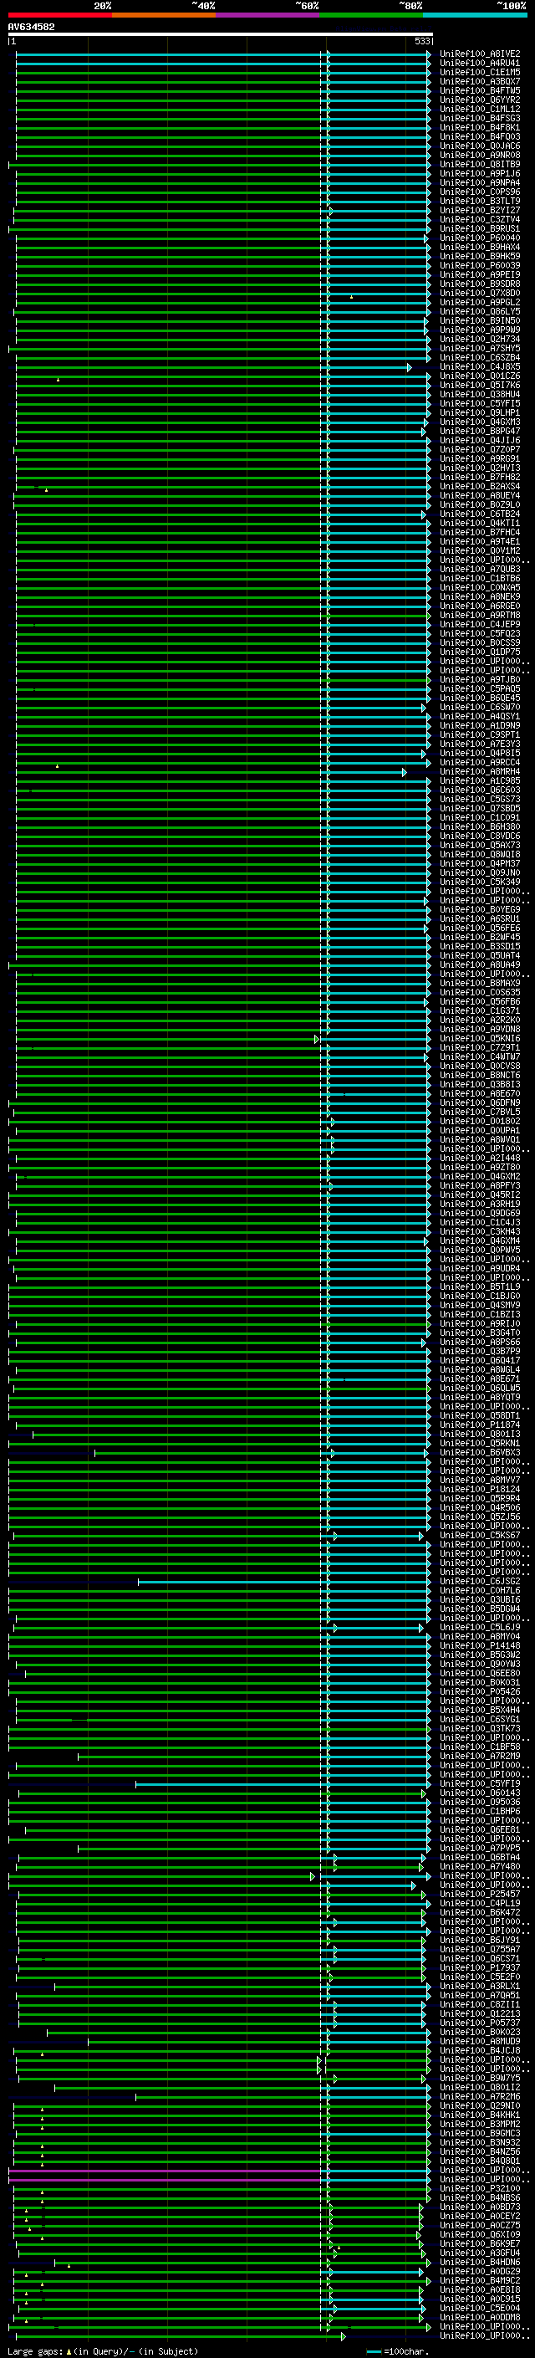Select UniRef100_A8PS66 entry
Viewport: 535px width, 2358px height.
coord(480,1342)
